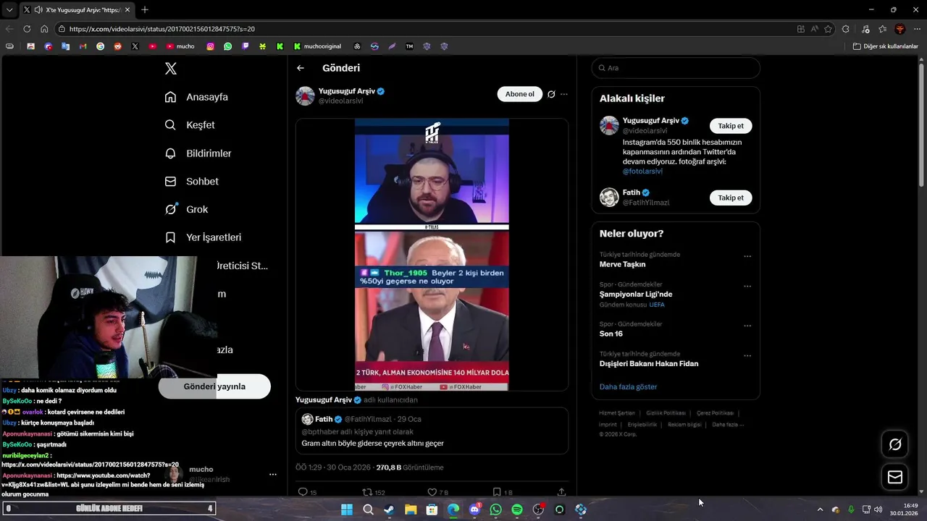Close the X Yugusuguf Arşiv tab
This screenshot has height=521, width=927.
click(127, 10)
